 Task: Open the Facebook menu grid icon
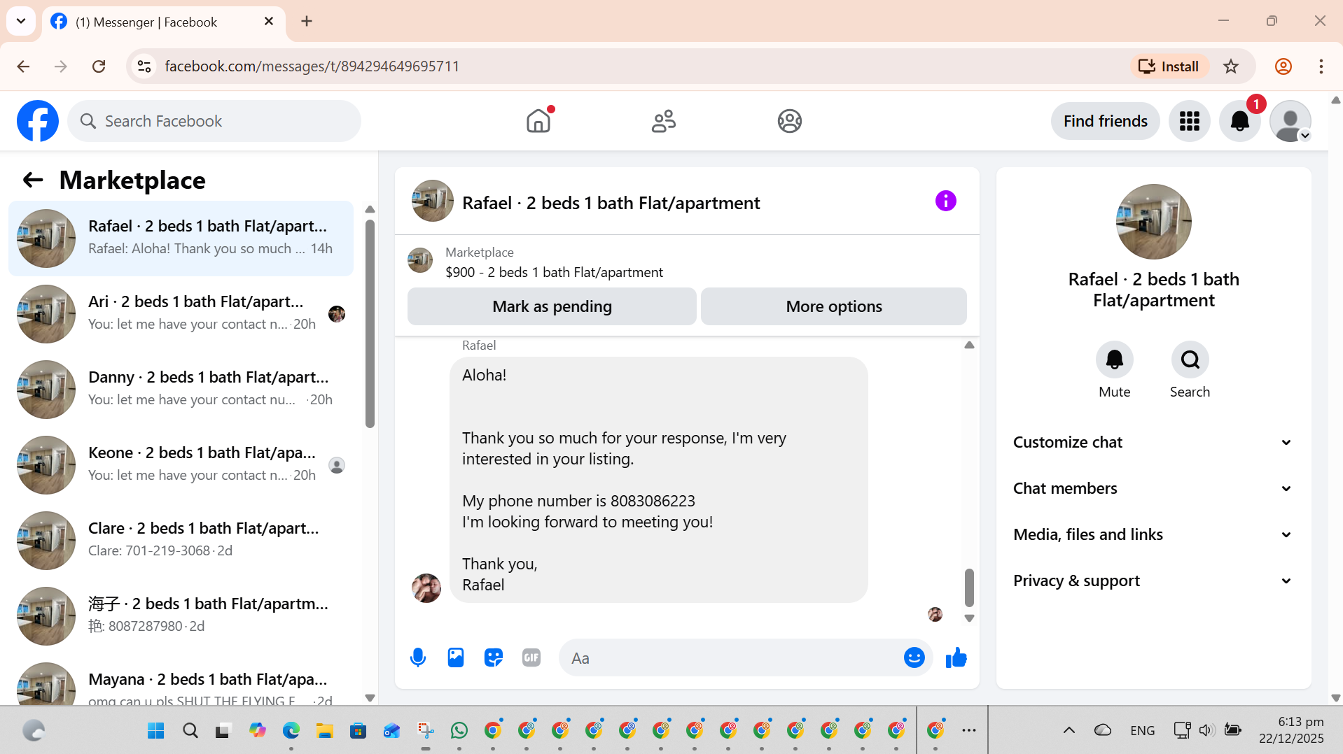coord(1189,121)
